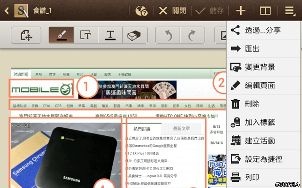Close the note with 關閉
The height and width of the screenshot is (188, 302).
(x=172, y=10)
